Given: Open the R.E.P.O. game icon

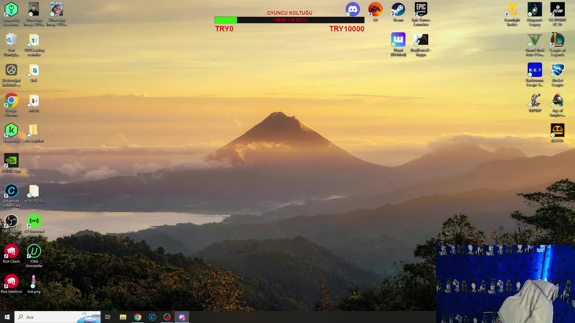Looking at the screenshot, I should [x=557, y=133].
